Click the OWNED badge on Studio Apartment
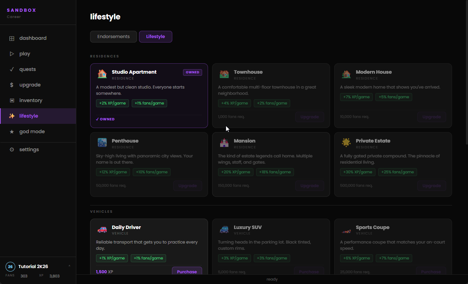This screenshot has height=284, width=468. (192, 72)
